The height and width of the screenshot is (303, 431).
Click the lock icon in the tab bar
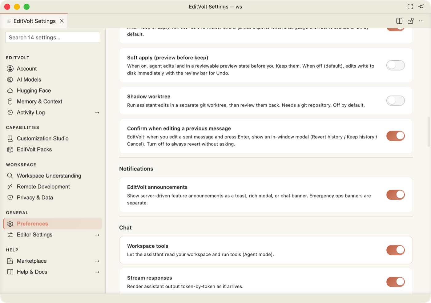[410, 21]
